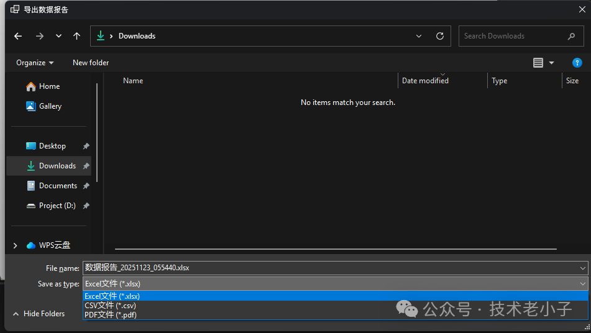This screenshot has width=591, height=333.
Task: Go up one folder level
Action: 77,36
